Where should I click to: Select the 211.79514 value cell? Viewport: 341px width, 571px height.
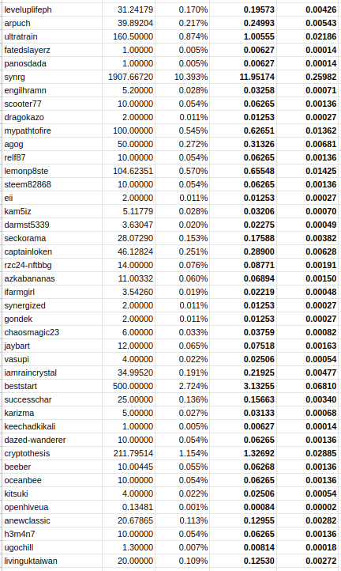click(129, 453)
